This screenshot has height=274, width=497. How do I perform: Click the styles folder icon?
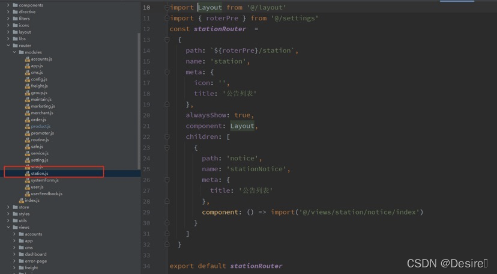click(15, 214)
